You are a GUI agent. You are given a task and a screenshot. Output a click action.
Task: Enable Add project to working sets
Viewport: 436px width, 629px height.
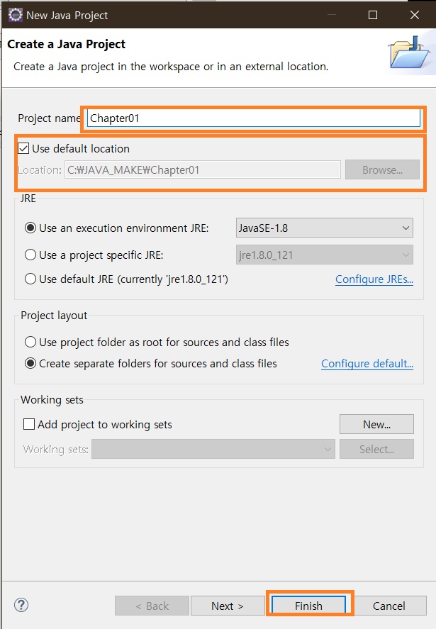[29, 424]
